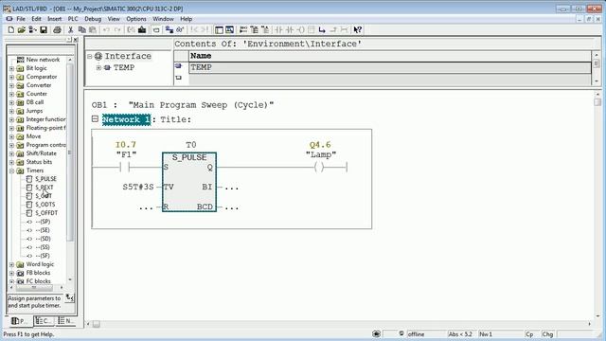Switch to the Call structure tab
This screenshot has width=606, height=341.
click(x=45, y=321)
